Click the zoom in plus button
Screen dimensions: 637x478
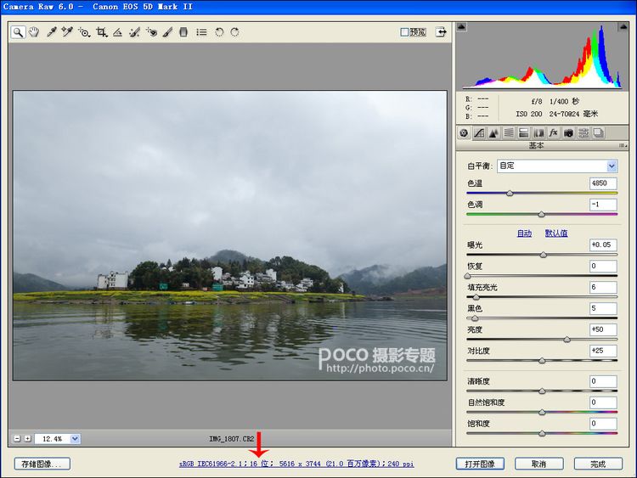[x=27, y=439]
